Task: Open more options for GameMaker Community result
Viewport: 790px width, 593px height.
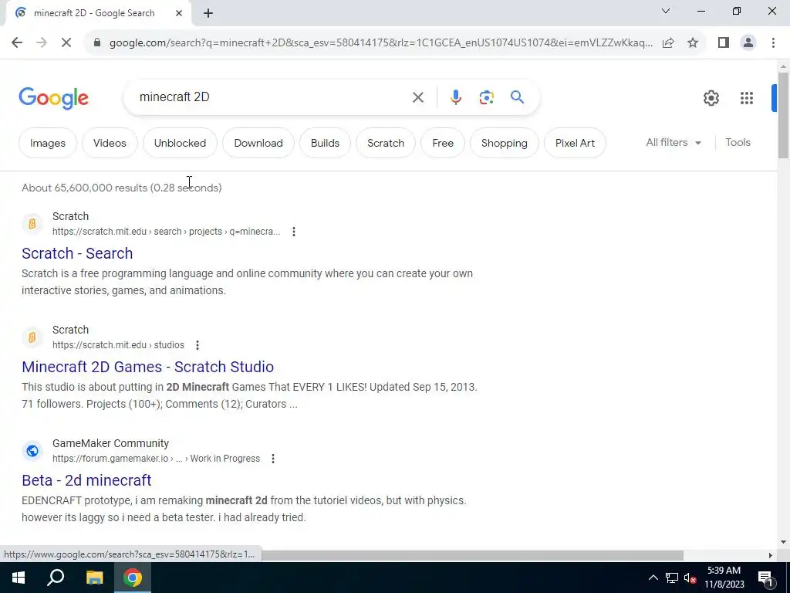Action: click(273, 459)
